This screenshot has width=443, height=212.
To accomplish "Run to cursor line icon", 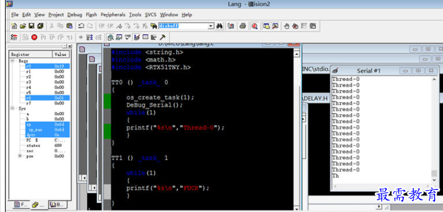I will click(x=70, y=37).
